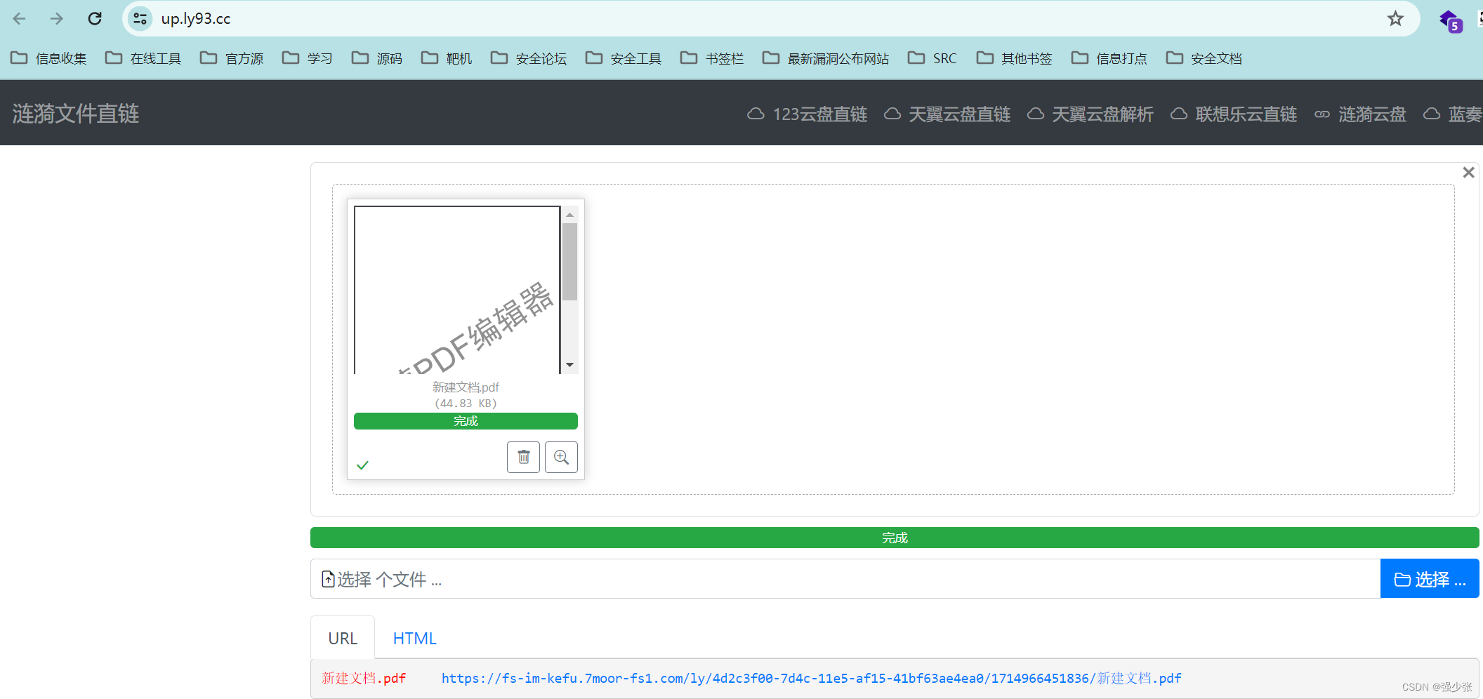Screen dimensions: 1483x699
Task: Open the 在线工具 bookmark folder
Action: click(144, 58)
